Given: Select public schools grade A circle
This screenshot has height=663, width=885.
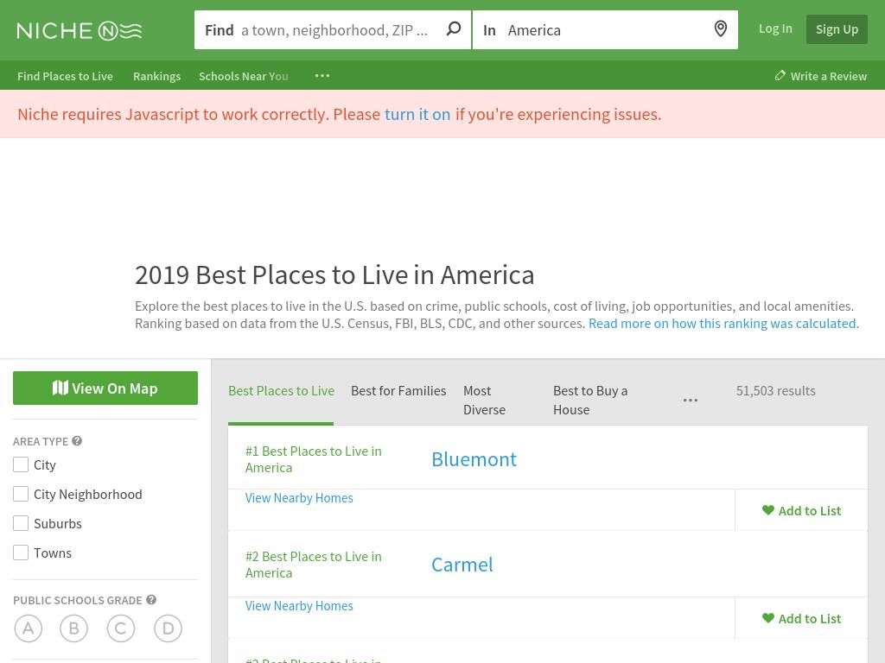Looking at the screenshot, I should pyautogui.click(x=29, y=628).
